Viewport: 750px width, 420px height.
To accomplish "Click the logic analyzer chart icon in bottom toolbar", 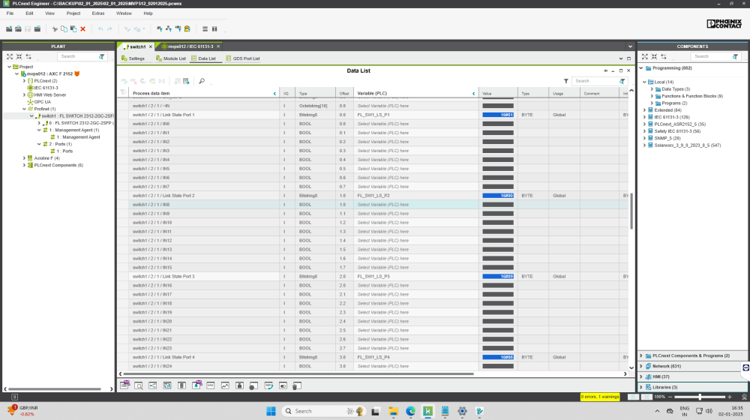I will tap(225, 385).
